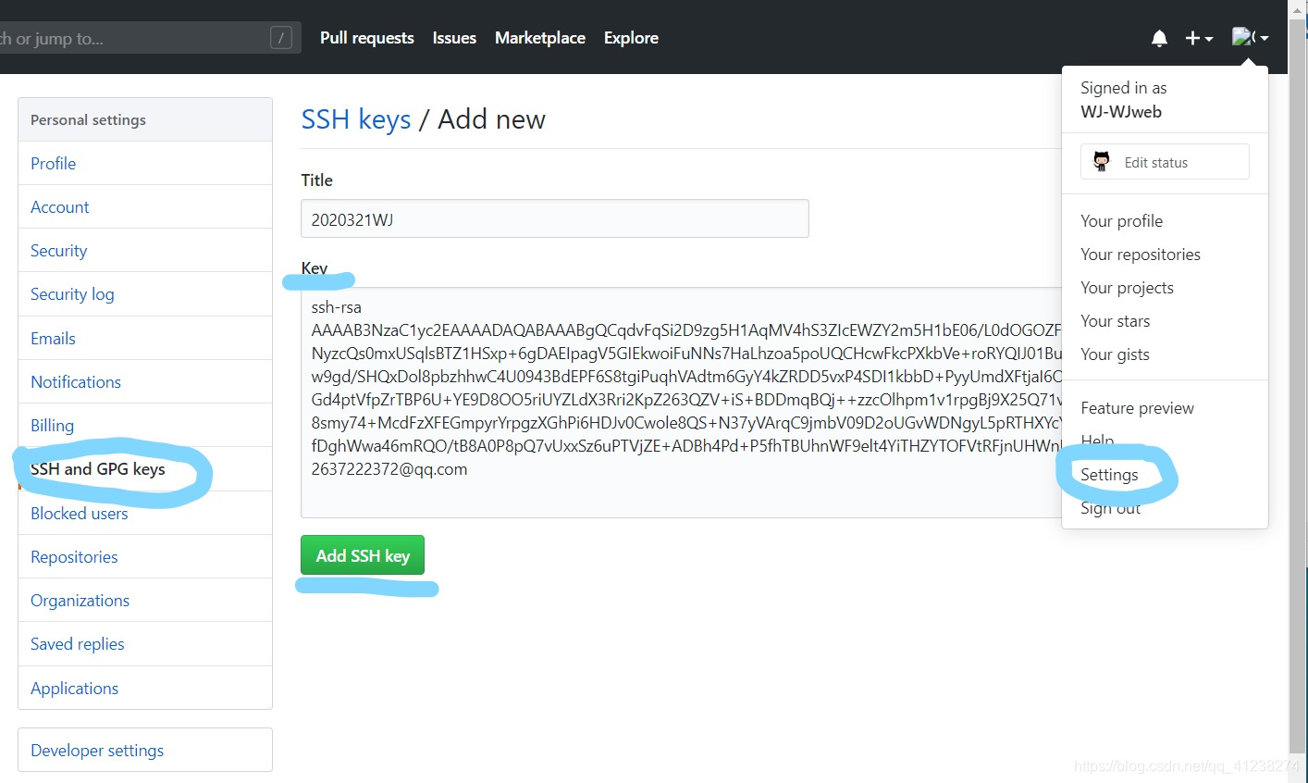The width and height of the screenshot is (1308, 783).
Task: Open Billing settings
Action: [145, 426]
